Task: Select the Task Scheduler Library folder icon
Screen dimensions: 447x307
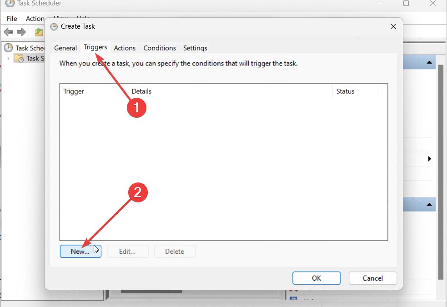Action: click(19, 58)
